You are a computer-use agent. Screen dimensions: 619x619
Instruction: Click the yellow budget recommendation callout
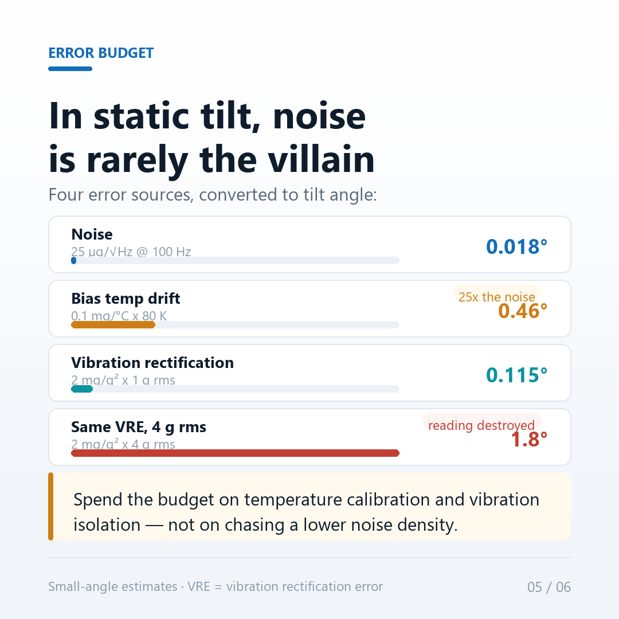tap(309, 507)
